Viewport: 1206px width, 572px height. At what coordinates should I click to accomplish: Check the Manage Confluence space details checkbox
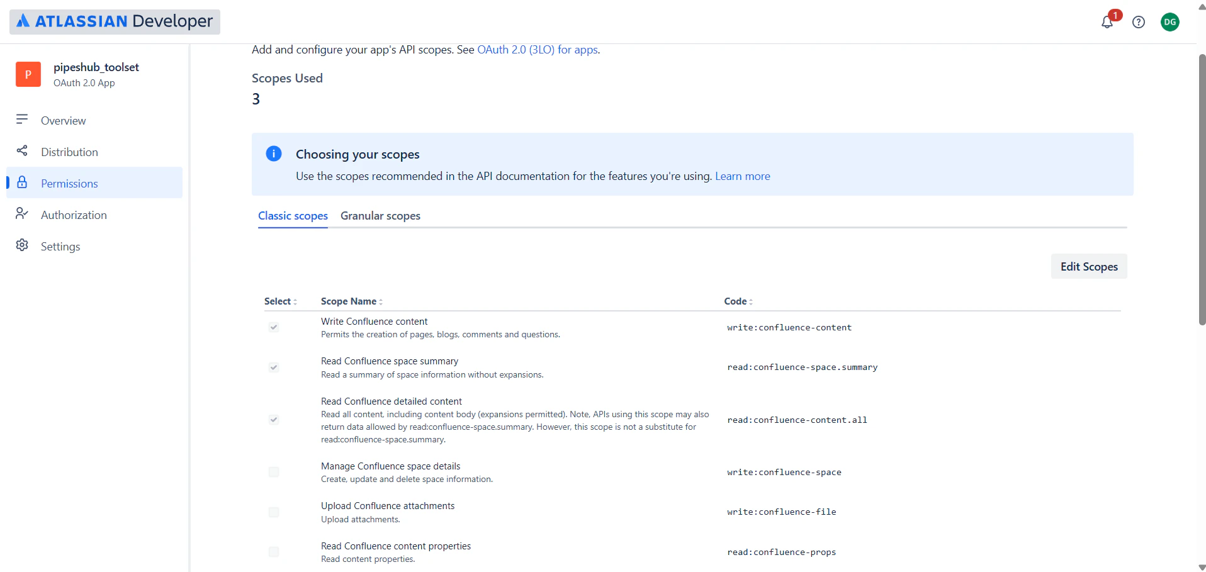point(274,472)
